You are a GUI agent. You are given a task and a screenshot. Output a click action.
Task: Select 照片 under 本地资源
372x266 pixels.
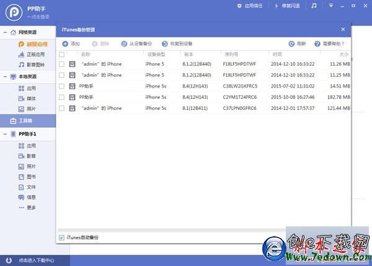pos(27,109)
